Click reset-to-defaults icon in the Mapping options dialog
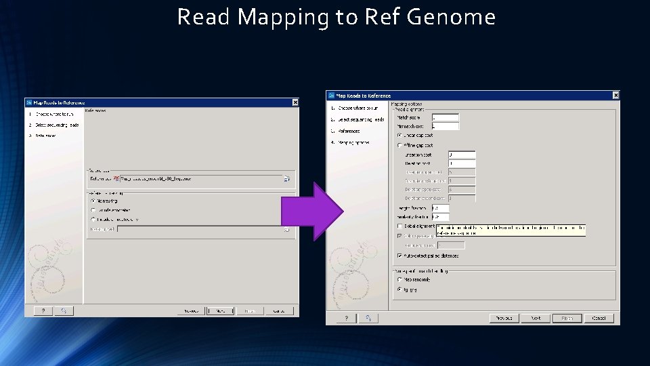This screenshot has width=650, height=366. [368, 319]
